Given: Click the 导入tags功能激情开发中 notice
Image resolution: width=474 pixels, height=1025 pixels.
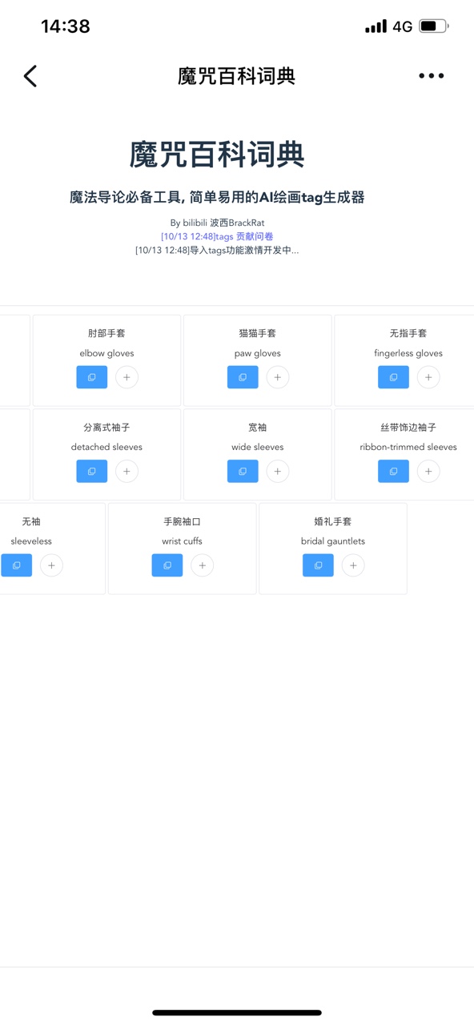Looking at the screenshot, I should click(x=217, y=250).
